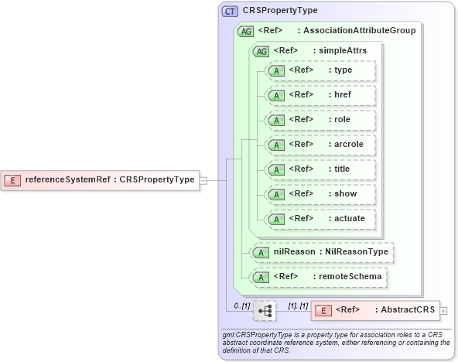Select the title attribute name

click(x=342, y=169)
